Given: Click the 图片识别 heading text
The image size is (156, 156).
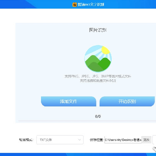Looking at the screenshot, I should (98, 30).
